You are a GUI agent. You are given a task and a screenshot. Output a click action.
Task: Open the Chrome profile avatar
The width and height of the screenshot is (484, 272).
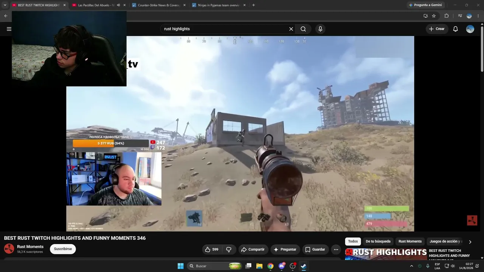(x=469, y=16)
